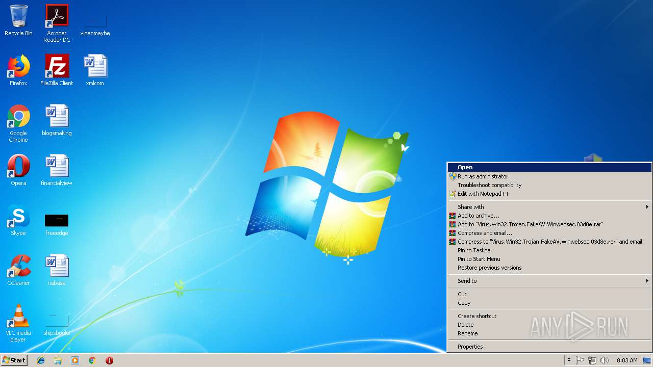Select the Firefox desktop shortcut

pyautogui.click(x=18, y=70)
